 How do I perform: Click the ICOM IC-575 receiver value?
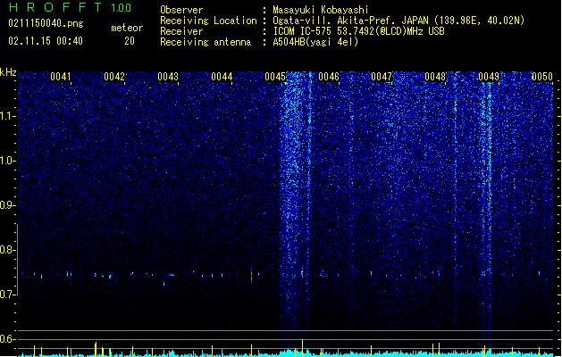358,31
